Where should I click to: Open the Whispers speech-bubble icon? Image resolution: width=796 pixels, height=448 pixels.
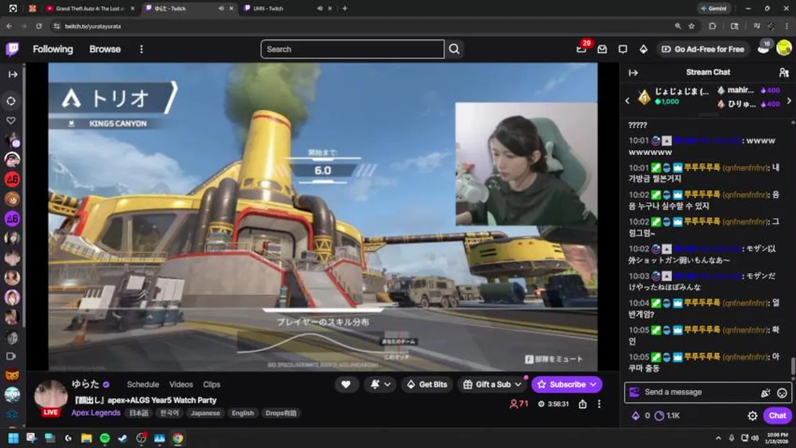click(622, 49)
